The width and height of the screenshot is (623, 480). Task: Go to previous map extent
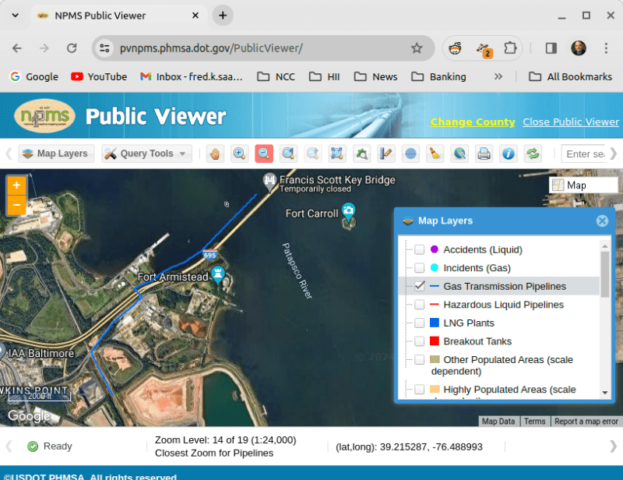(x=288, y=154)
